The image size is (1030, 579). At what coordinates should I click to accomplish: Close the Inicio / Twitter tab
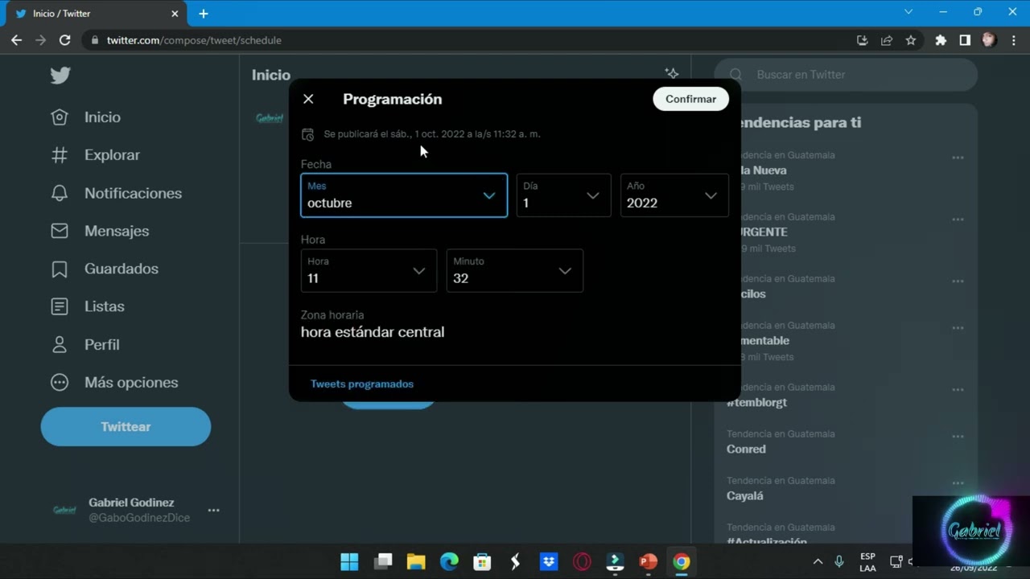click(175, 14)
